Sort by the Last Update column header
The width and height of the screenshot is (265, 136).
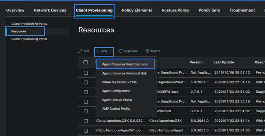tap(224, 62)
